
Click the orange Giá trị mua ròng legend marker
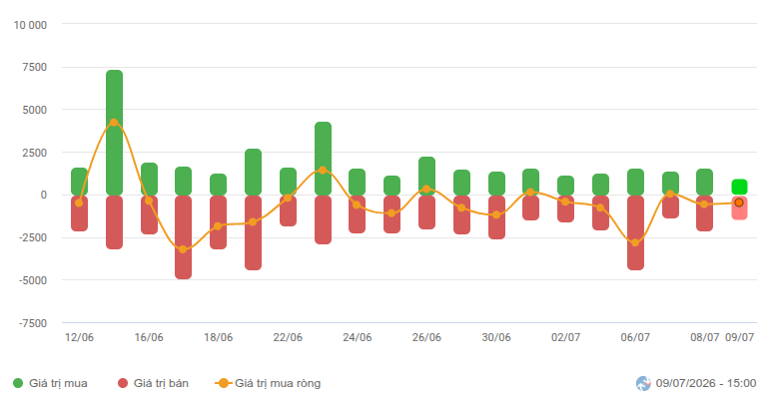[224, 383]
